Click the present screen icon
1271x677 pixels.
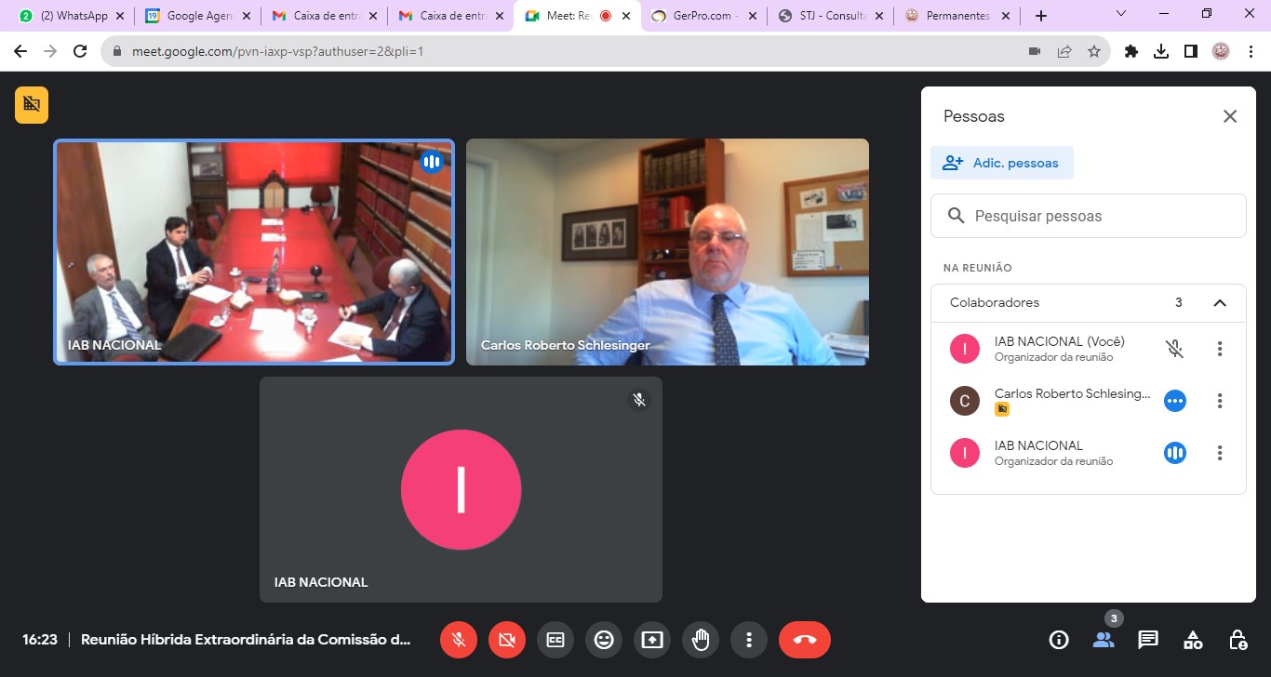coord(652,640)
